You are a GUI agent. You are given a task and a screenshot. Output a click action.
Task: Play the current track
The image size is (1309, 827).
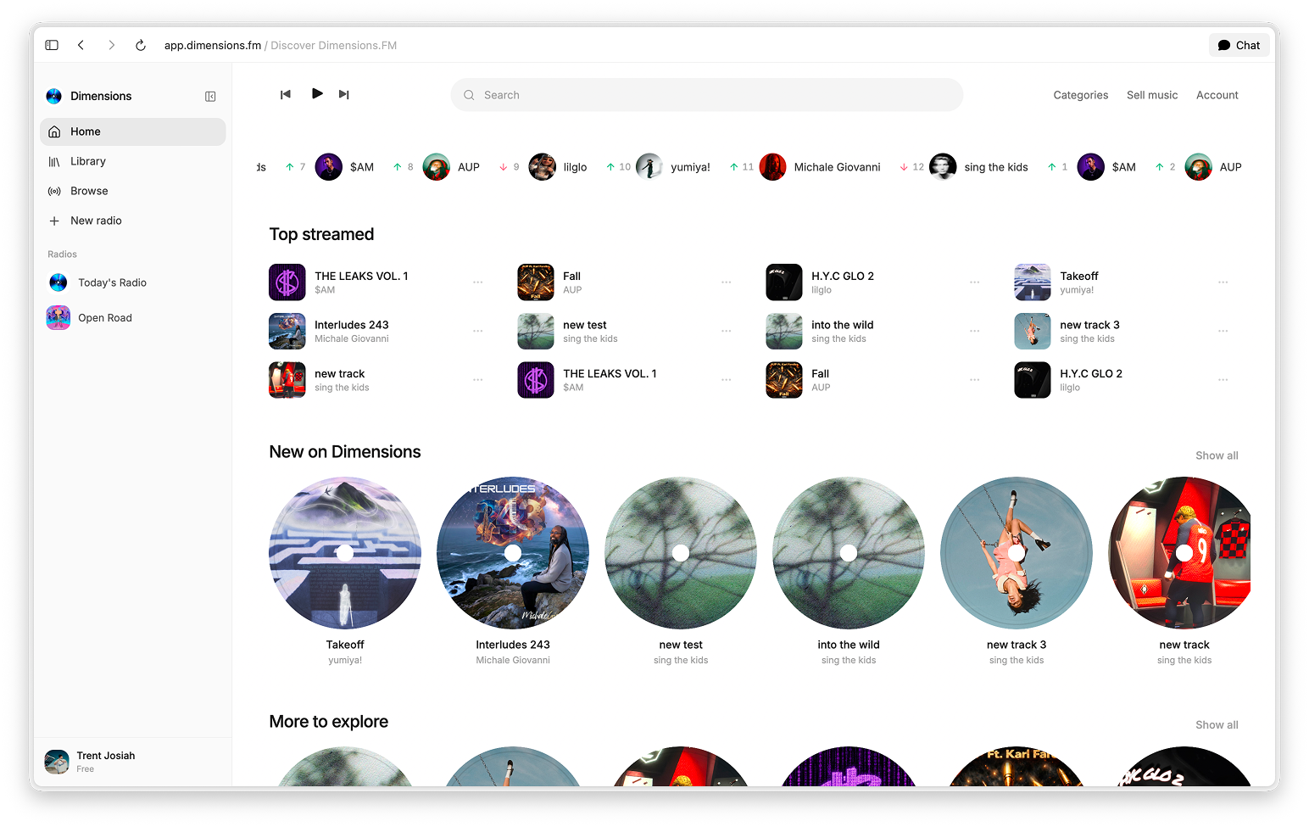pyautogui.click(x=317, y=93)
